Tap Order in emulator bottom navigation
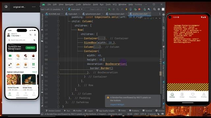Viewport: 211px width, 118px height. [x=182, y=95]
